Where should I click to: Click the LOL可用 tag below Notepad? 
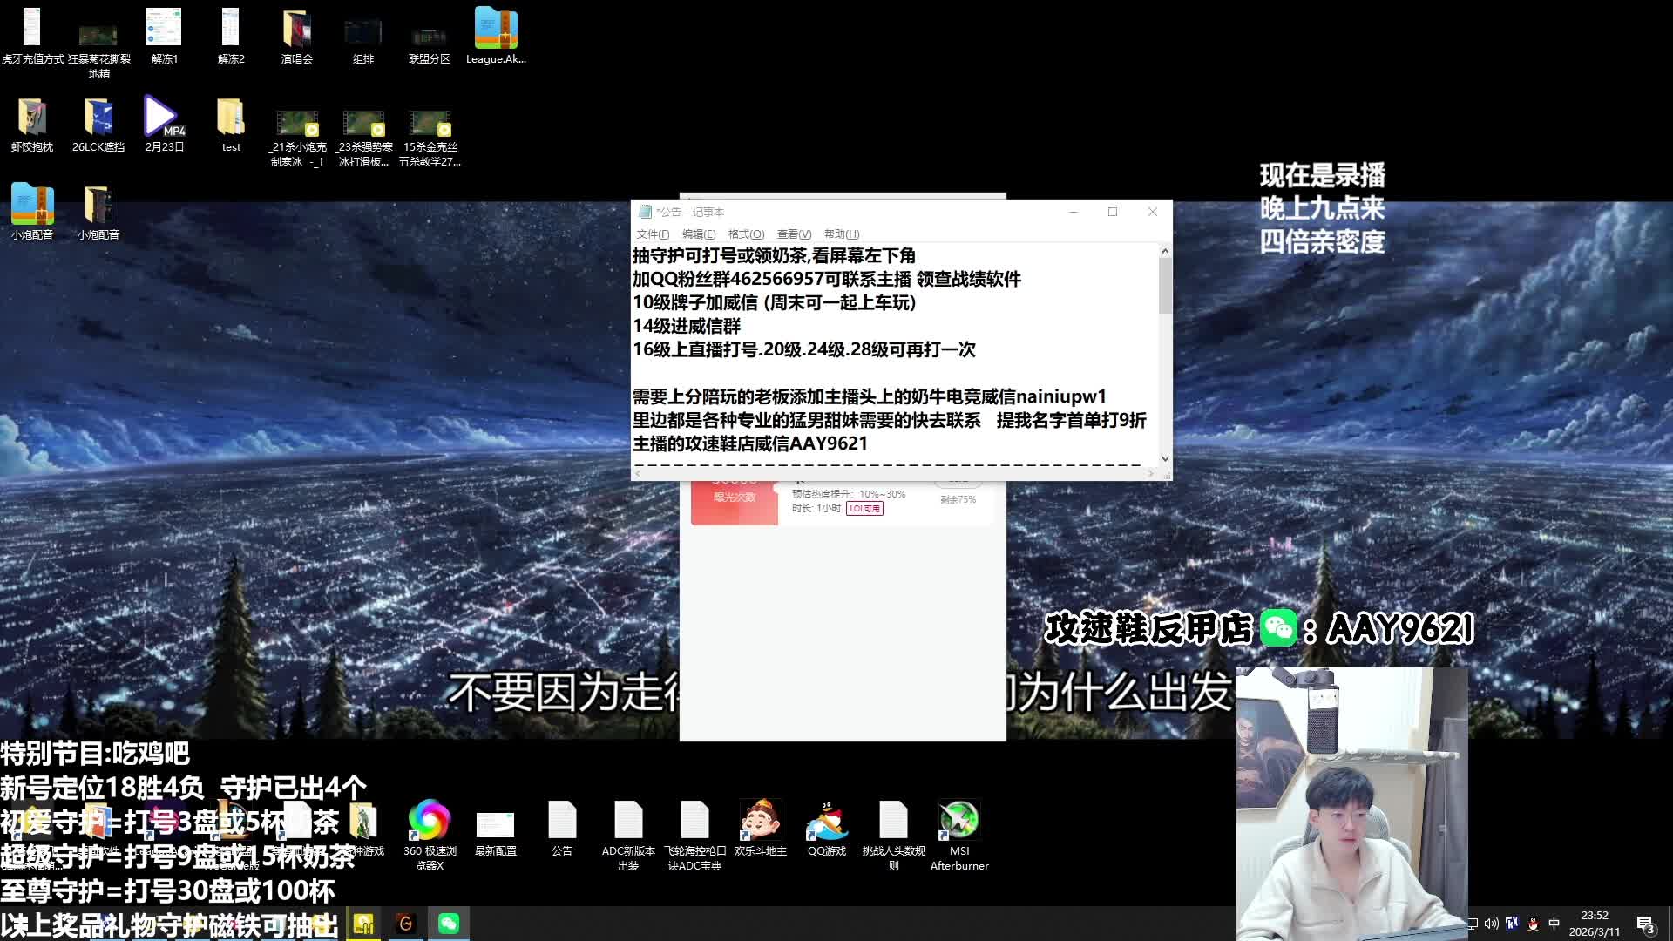[x=864, y=509]
